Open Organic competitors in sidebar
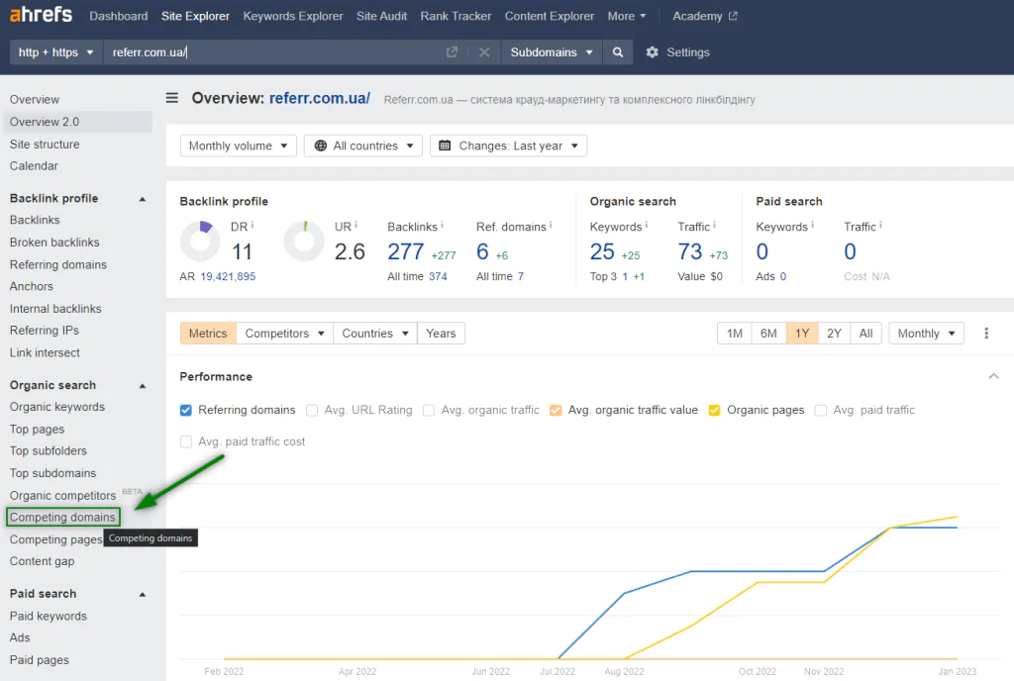The image size is (1014, 681). 62,496
